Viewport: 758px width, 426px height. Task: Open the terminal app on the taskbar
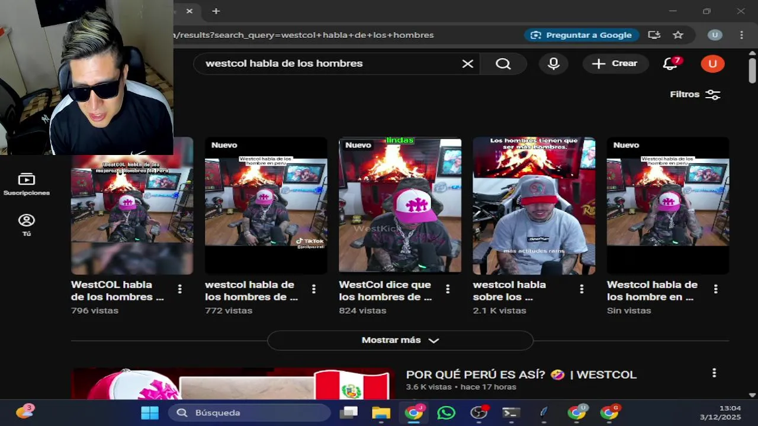click(511, 412)
